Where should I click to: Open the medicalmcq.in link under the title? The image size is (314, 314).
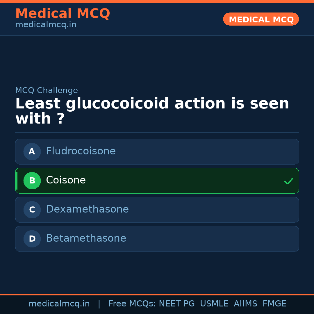(x=46, y=25)
